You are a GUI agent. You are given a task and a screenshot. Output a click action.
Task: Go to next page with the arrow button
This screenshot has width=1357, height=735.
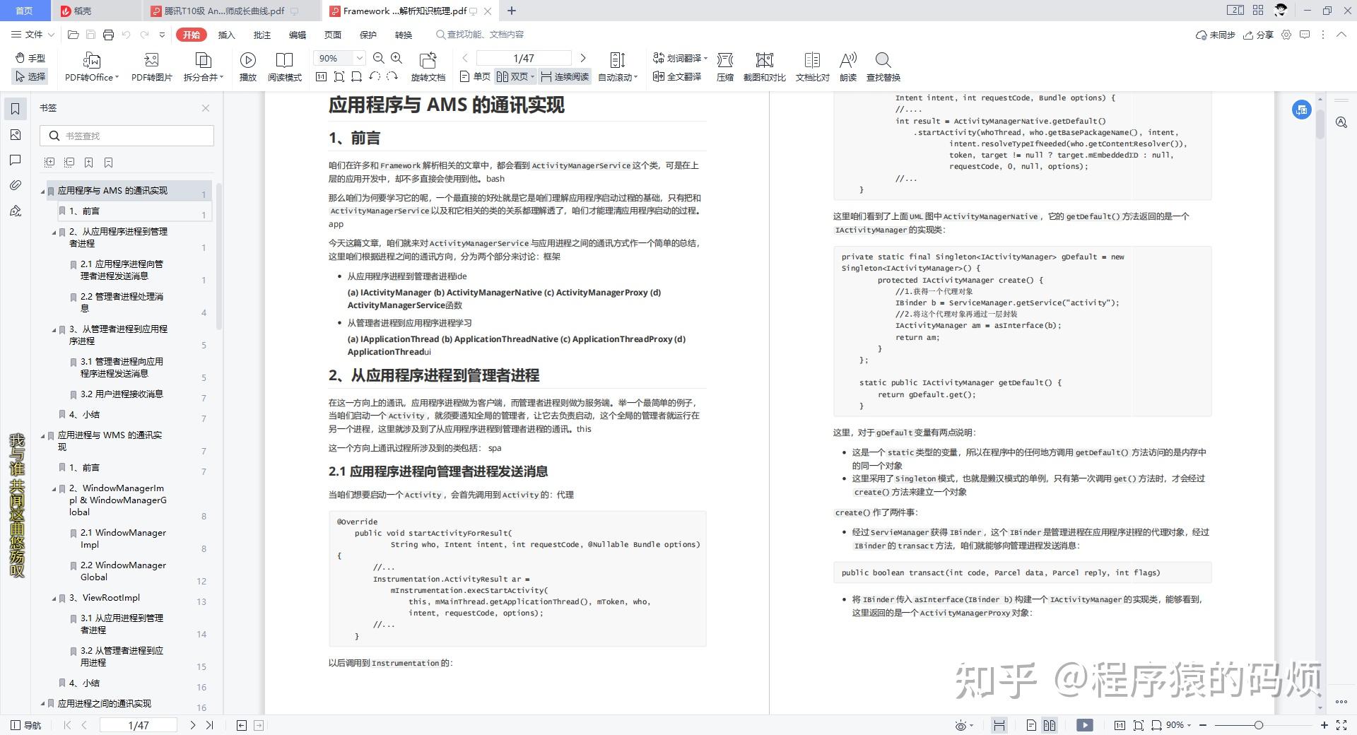click(x=583, y=58)
